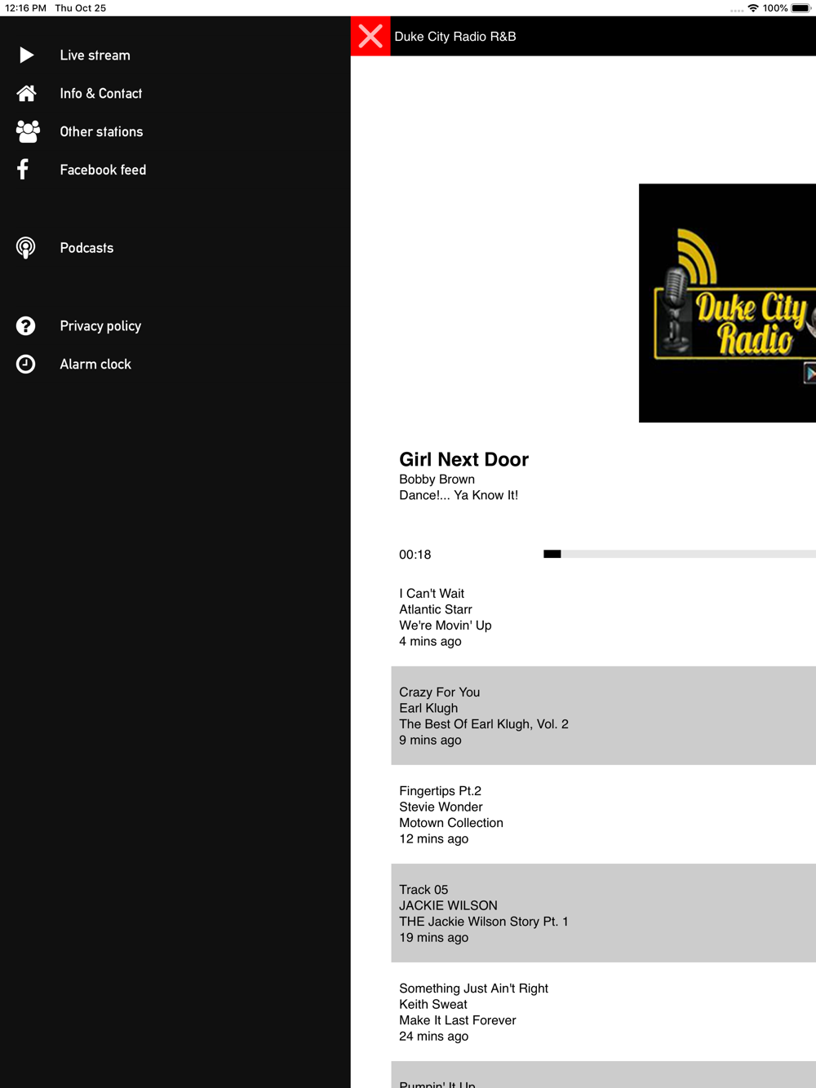
Task: Open the Alarm clock menu item
Action: [175, 365]
